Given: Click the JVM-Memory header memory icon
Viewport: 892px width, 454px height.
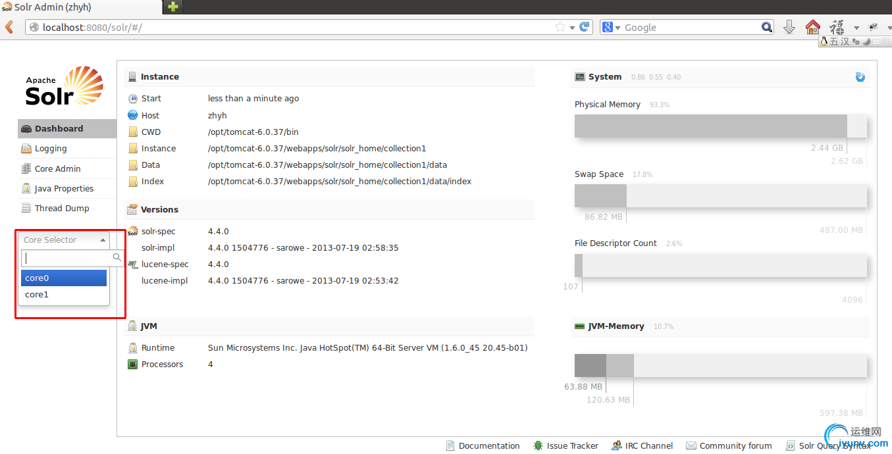Looking at the screenshot, I should coord(580,326).
